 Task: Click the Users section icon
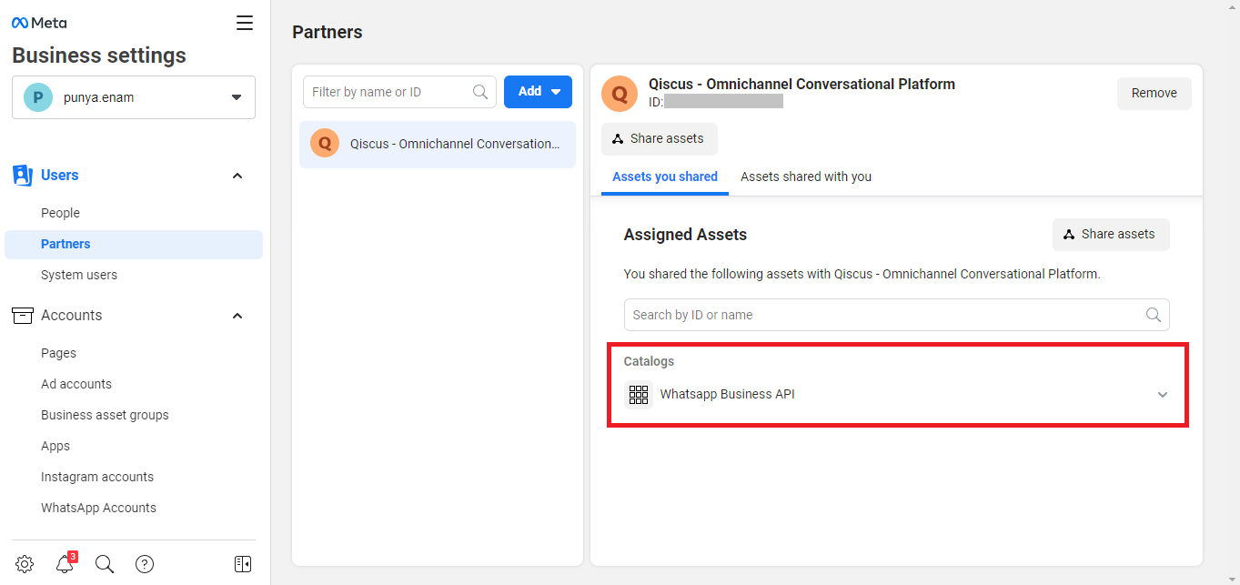tap(23, 176)
